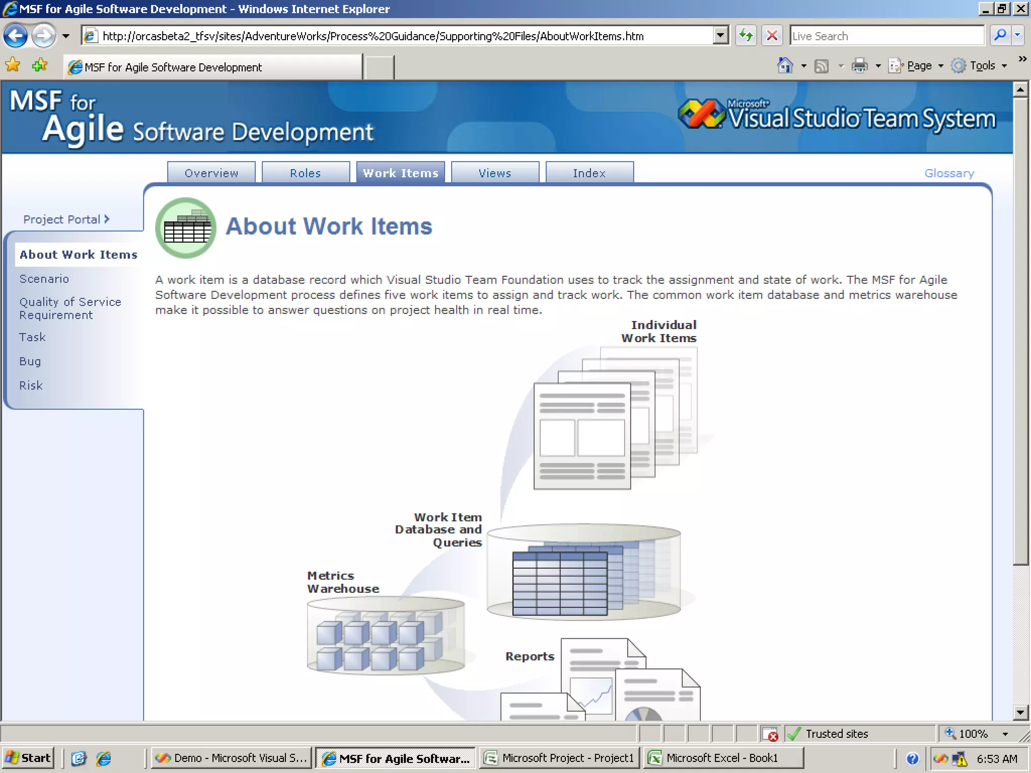Open the Page menu dropdown
This screenshot has width=1031, height=773.
tap(919, 66)
